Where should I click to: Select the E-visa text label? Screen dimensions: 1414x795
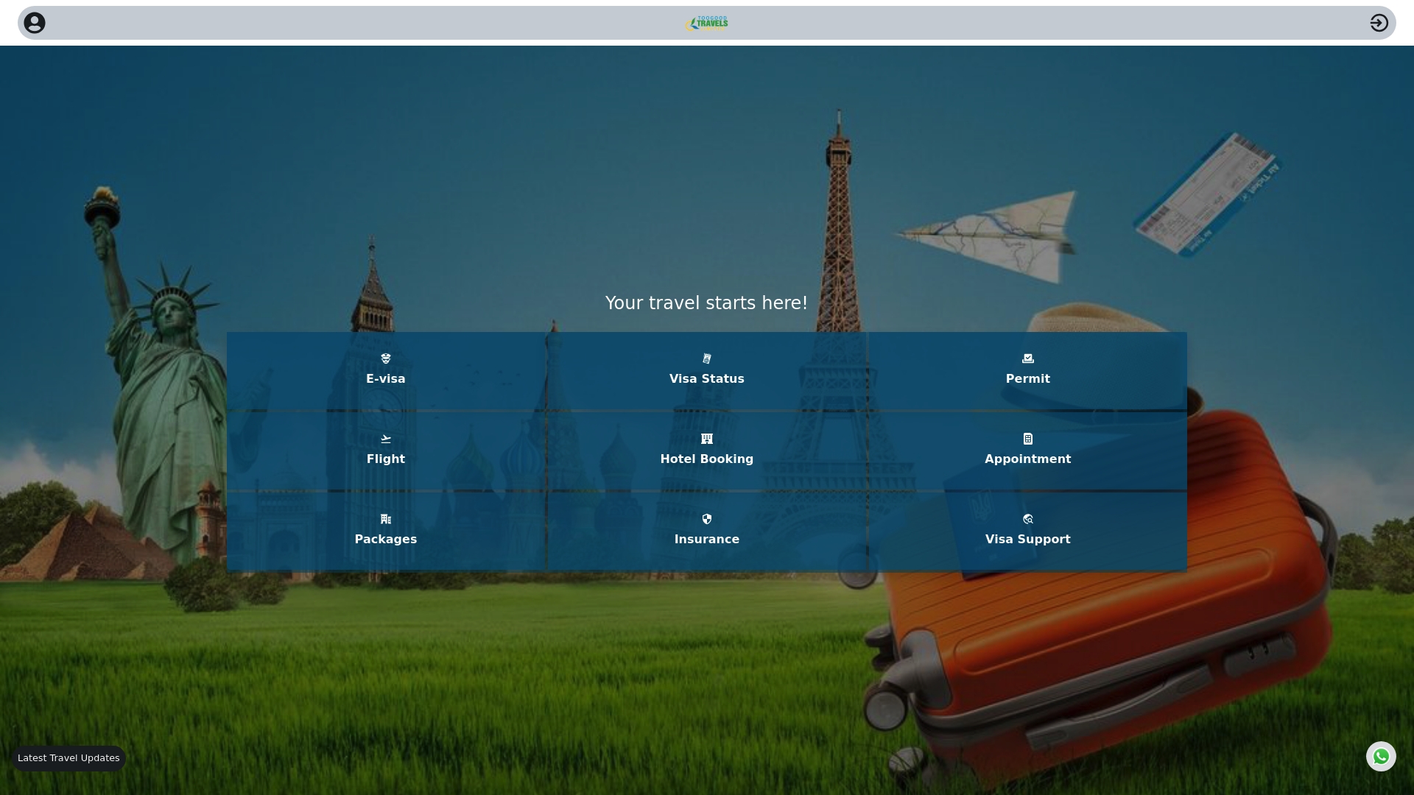pos(386,379)
